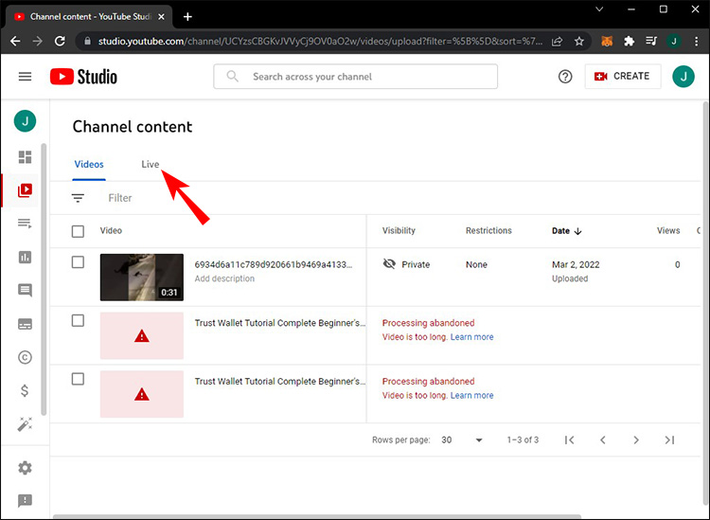The image size is (710, 520).
Task: Click the horizontal scrollbar at bottom
Action: (317, 517)
